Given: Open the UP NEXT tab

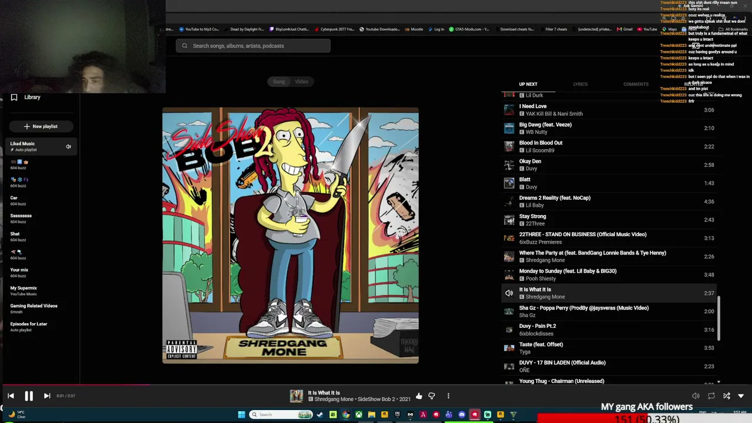Looking at the screenshot, I should [528, 84].
